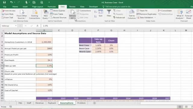Viewport: 193px width, 109px height.
Task: Open Print Preview from Quick Access toolbar
Action: click(42, 2)
